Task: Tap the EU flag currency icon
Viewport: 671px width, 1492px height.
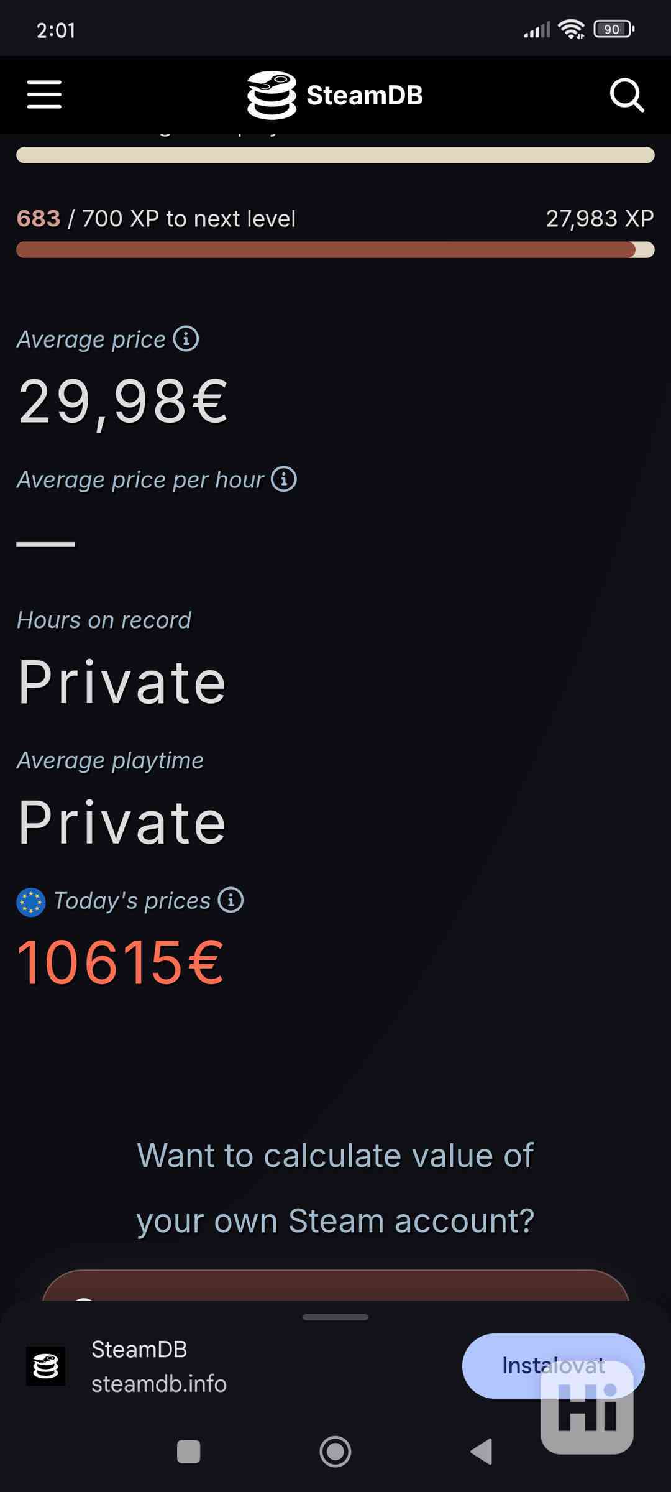Action: [30, 902]
